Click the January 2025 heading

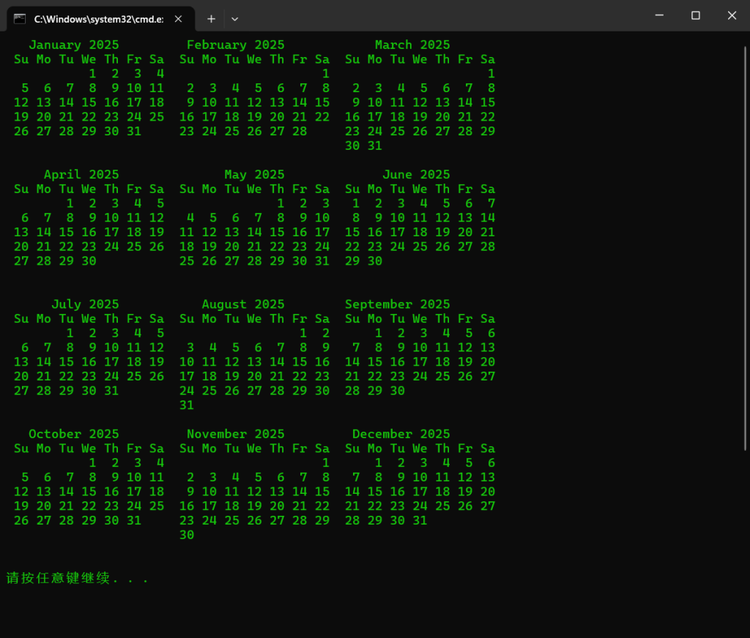click(74, 45)
